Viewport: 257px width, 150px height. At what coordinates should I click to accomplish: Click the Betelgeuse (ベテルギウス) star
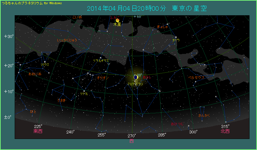(x=100, y=58)
